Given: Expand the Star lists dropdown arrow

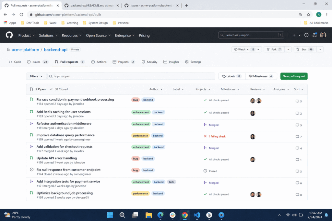Looking at the screenshot, I should pos(320,50).
